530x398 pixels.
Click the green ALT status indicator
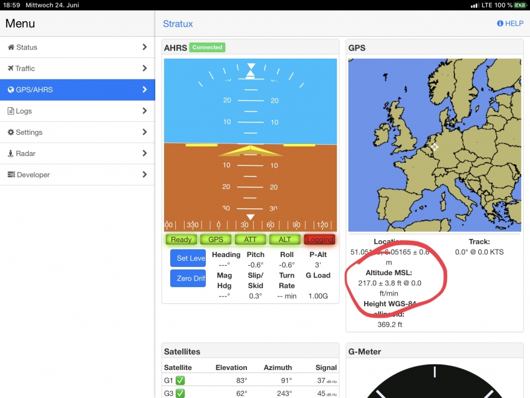tap(284, 240)
